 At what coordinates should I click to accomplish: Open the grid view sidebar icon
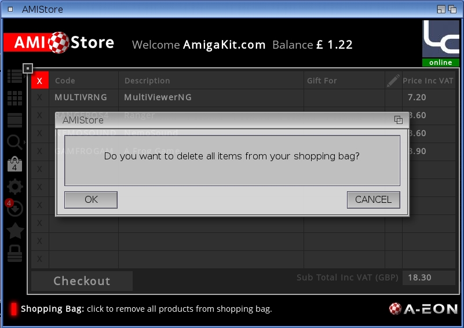tap(15, 98)
